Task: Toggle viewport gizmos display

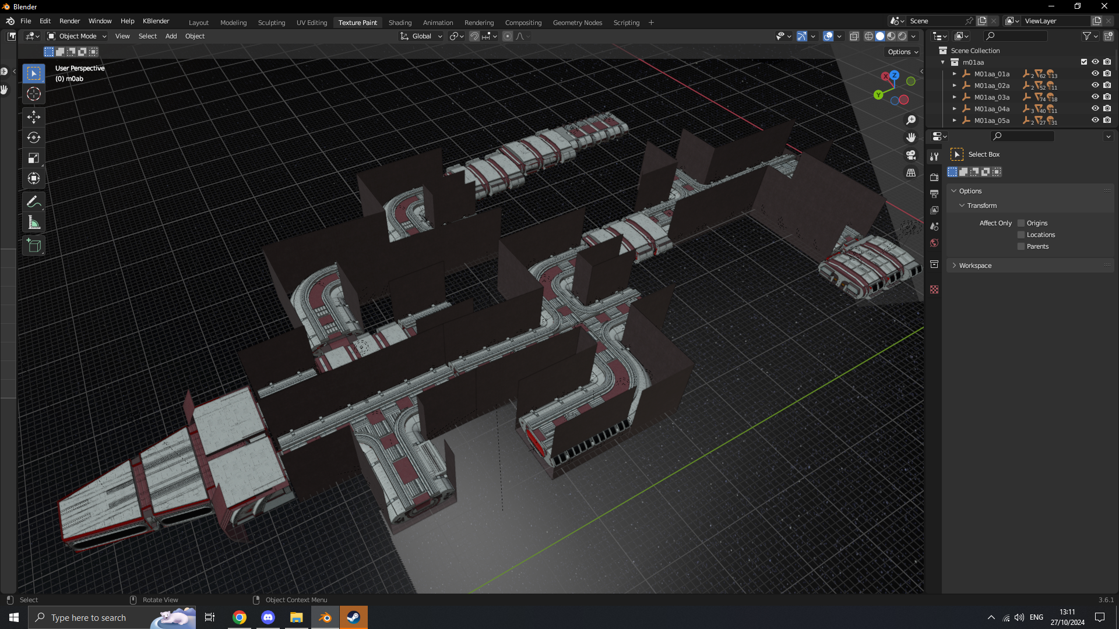Action: coord(802,36)
